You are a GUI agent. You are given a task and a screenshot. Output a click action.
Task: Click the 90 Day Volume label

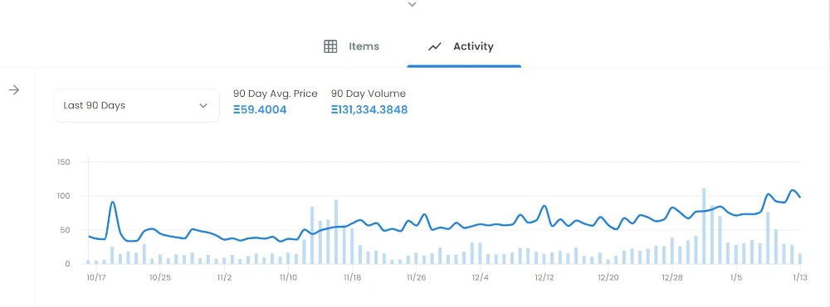tap(369, 94)
